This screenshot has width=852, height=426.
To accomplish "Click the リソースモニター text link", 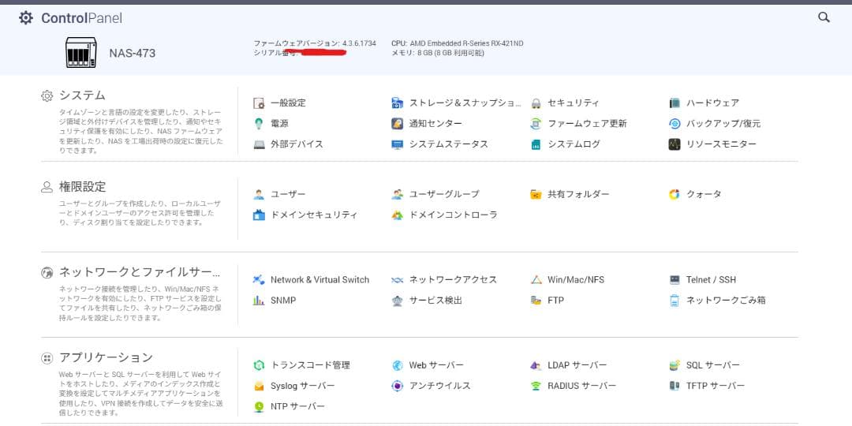I will pos(721,144).
